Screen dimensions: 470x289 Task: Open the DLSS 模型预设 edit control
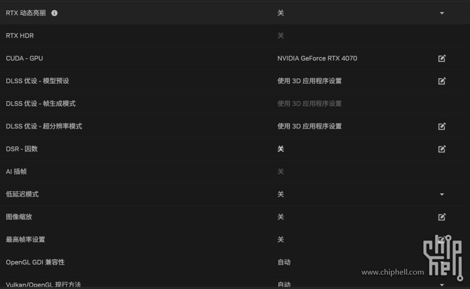[442, 81]
